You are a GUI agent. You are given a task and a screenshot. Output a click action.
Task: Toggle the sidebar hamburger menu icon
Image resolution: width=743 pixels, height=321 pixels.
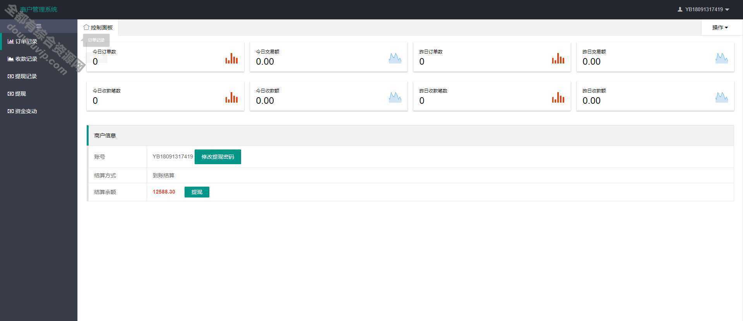39,26
